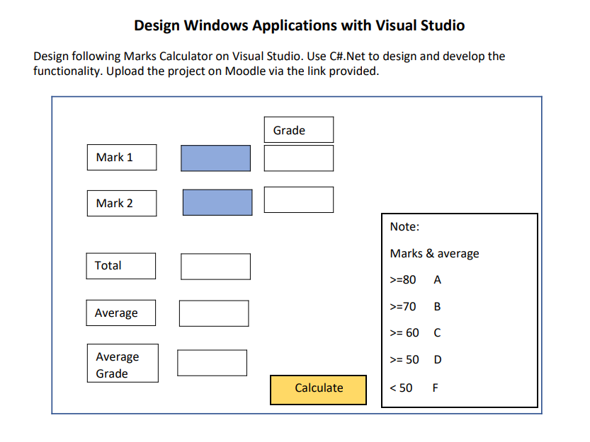The height and width of the screenshot is (442, 590).
Task: Click the page title heading text
Action: [x=300, y=25]
